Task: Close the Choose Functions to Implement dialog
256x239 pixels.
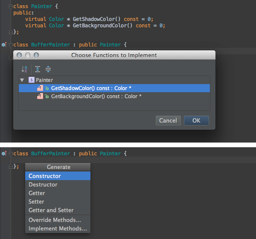Action: pos(19,55)
